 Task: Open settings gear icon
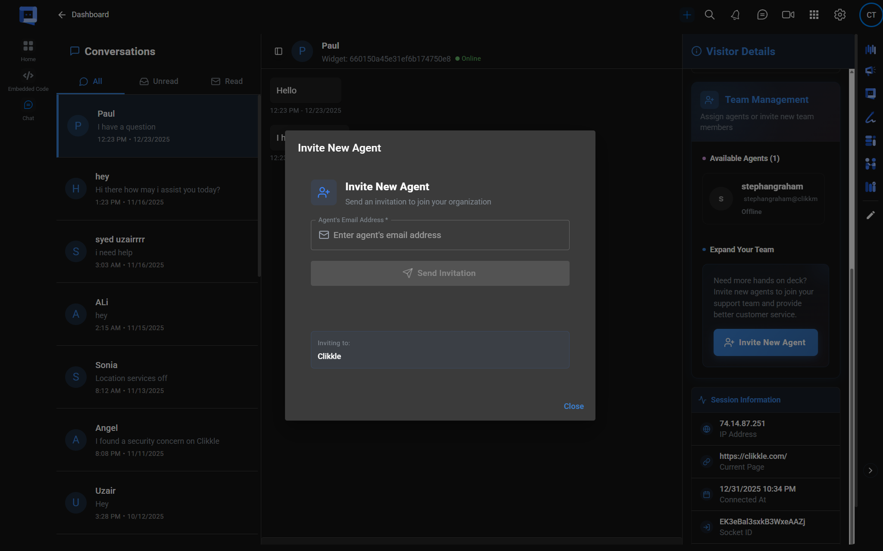click(x=839, y=15)
